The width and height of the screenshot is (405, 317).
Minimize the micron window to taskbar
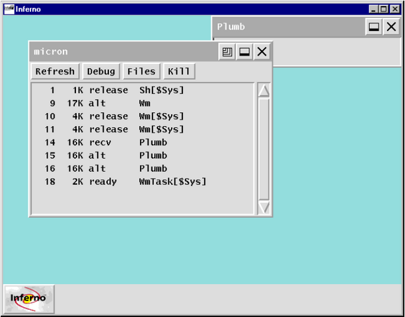(244, 52)
